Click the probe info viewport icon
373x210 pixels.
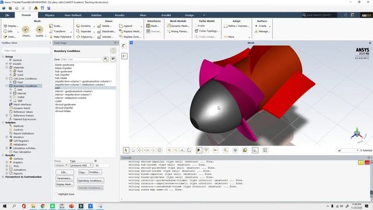click(x=160, y=150)
